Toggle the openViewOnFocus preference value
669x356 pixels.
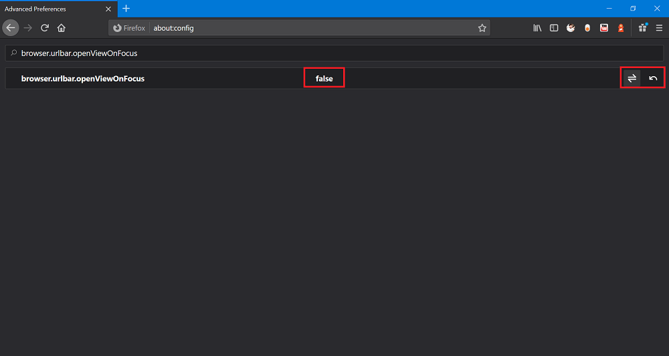click(632, 78)
